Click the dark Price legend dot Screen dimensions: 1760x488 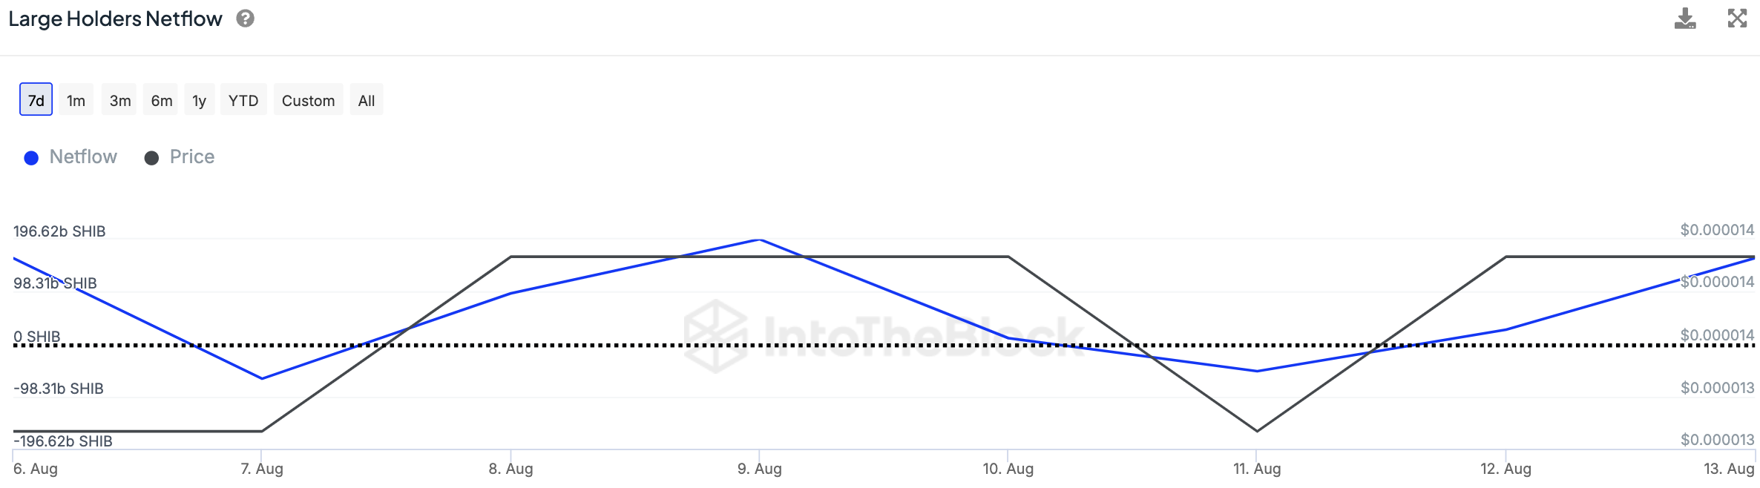[151, 158]
